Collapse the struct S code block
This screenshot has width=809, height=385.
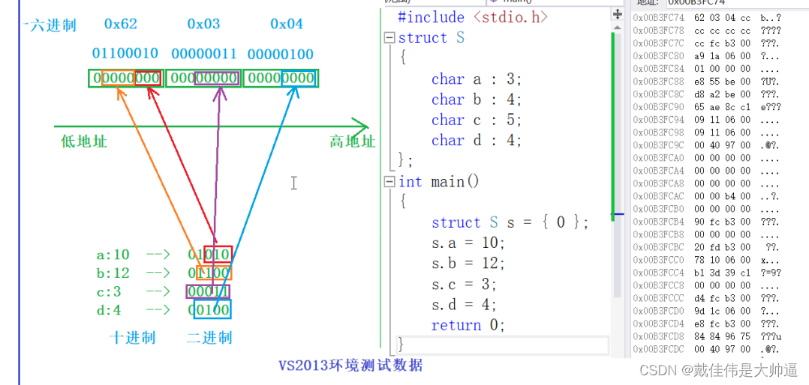389,38
